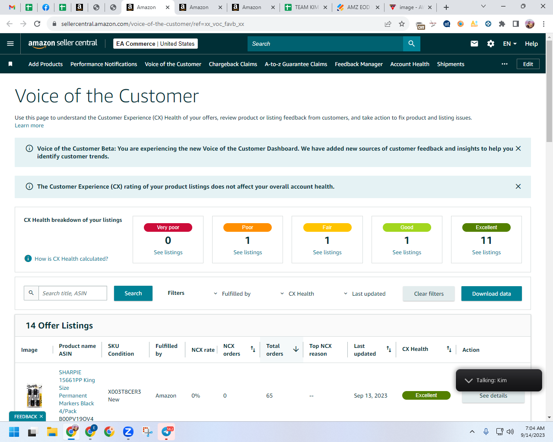Follow the Learn more link

tap(29, 126)
